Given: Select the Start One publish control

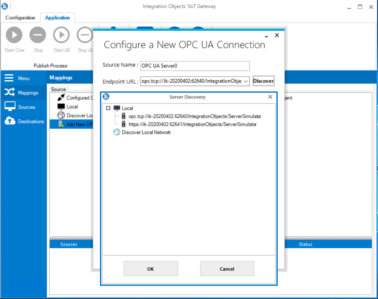Looking at the screenshot, I should (x=14, y=35).
